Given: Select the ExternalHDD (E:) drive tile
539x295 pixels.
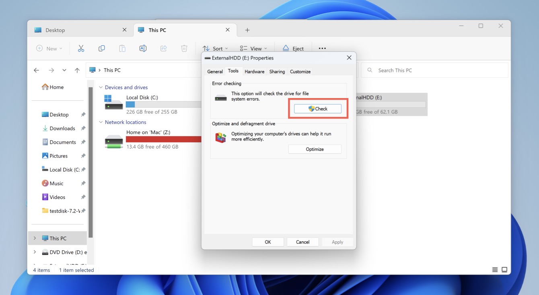Looking at the screenshot, I should pos(391,104).
